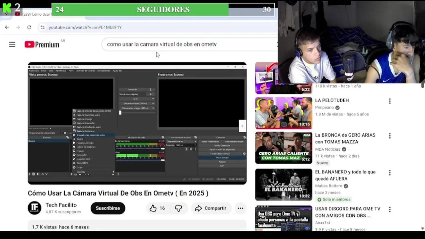Image resolution: width=425 pixels, height=239 pixels.
Task: Open LA PELOTUDEH video title
Action: [x=332, y=100]
